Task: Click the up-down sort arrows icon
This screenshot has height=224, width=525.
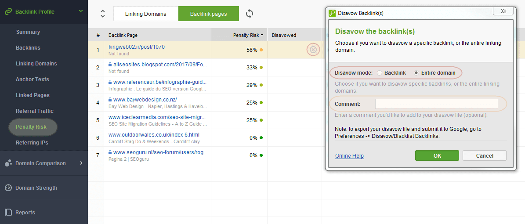Action: click(103, 14)
